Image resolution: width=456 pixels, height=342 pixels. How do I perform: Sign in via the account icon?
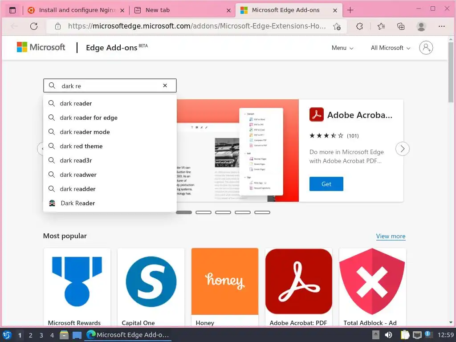[426, 48]
